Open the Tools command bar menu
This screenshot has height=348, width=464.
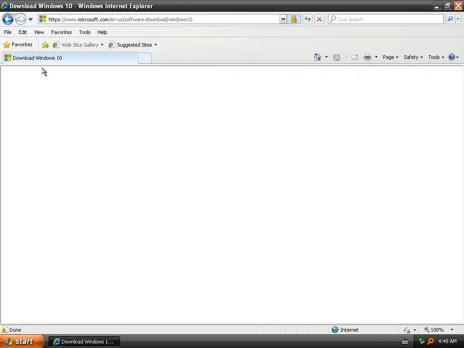[x=436, y=57]
